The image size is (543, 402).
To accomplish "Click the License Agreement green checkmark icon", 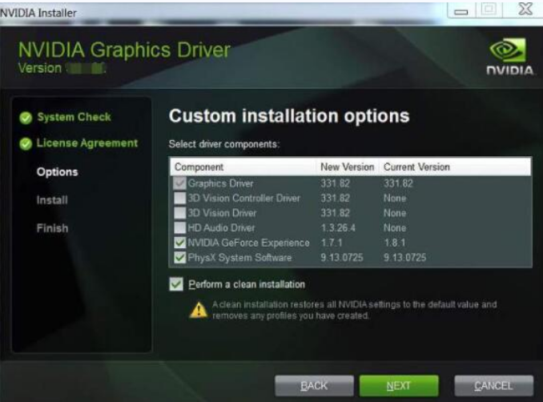I will (x=26, y=143).
